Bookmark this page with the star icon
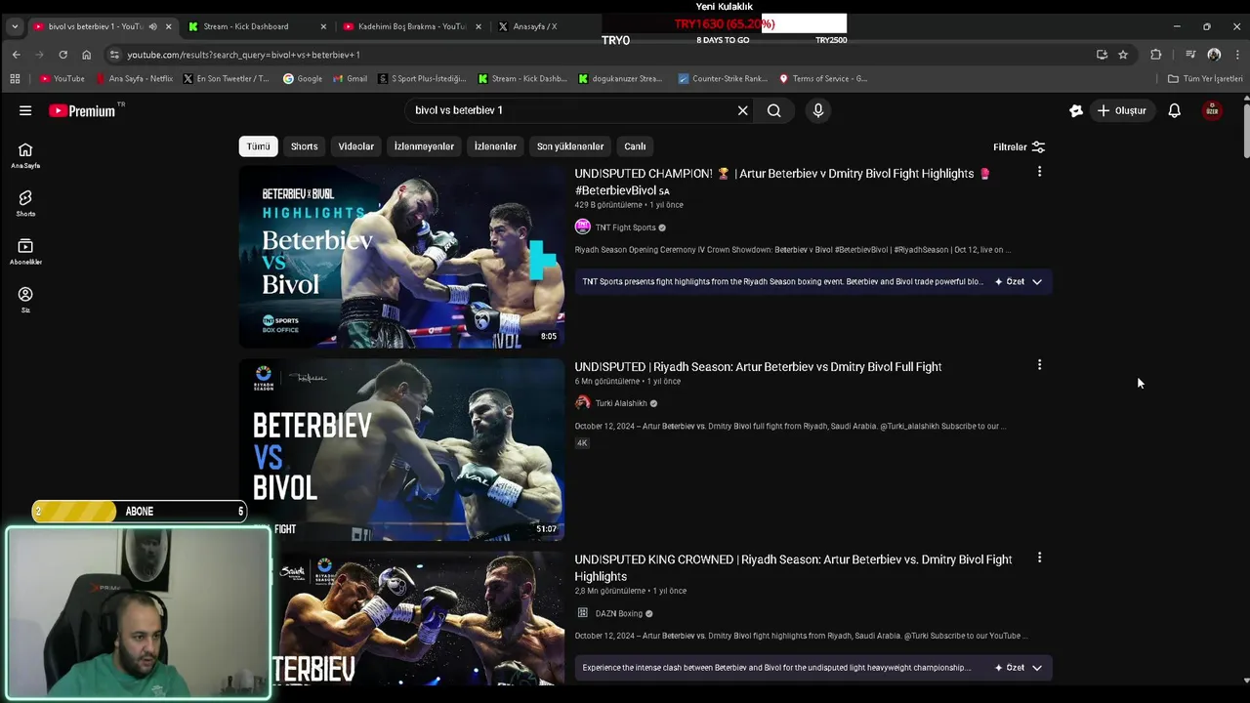This screenshot has height=703, width=1250. click(x=1123, y=55)
